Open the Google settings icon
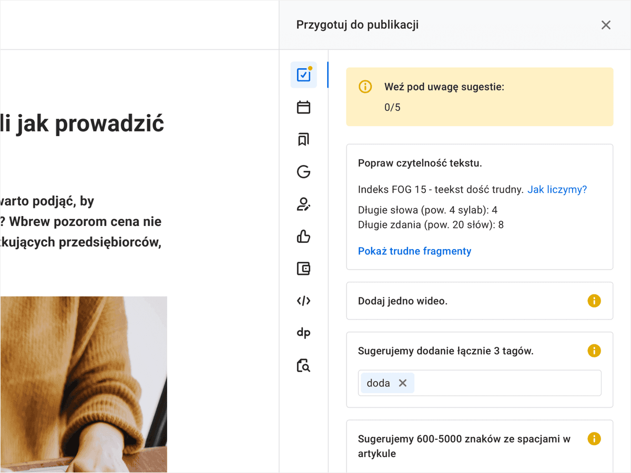 click(x=303, y=172)
